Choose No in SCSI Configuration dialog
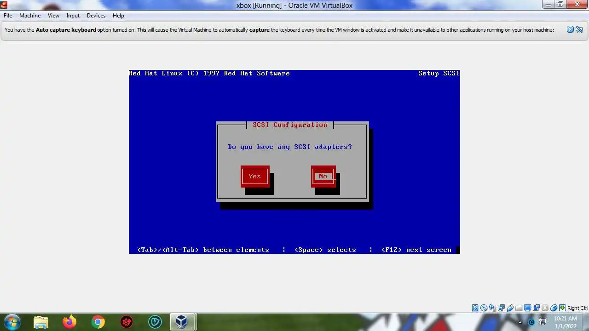The width and height of the screenshot is (589, 331). pos(323,176)
